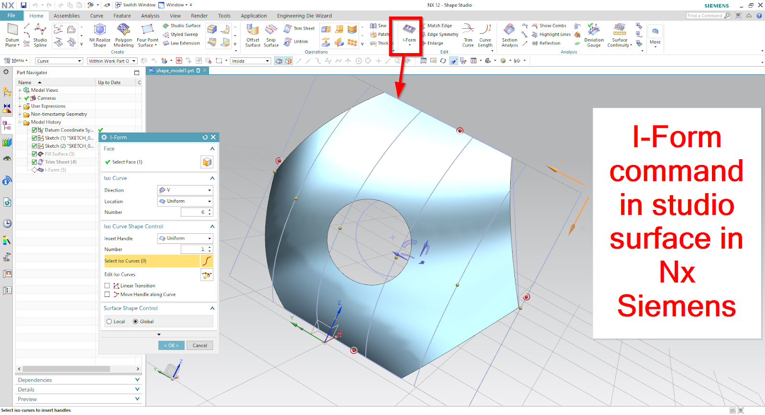Open the Direction dropdown

[185, 190]
